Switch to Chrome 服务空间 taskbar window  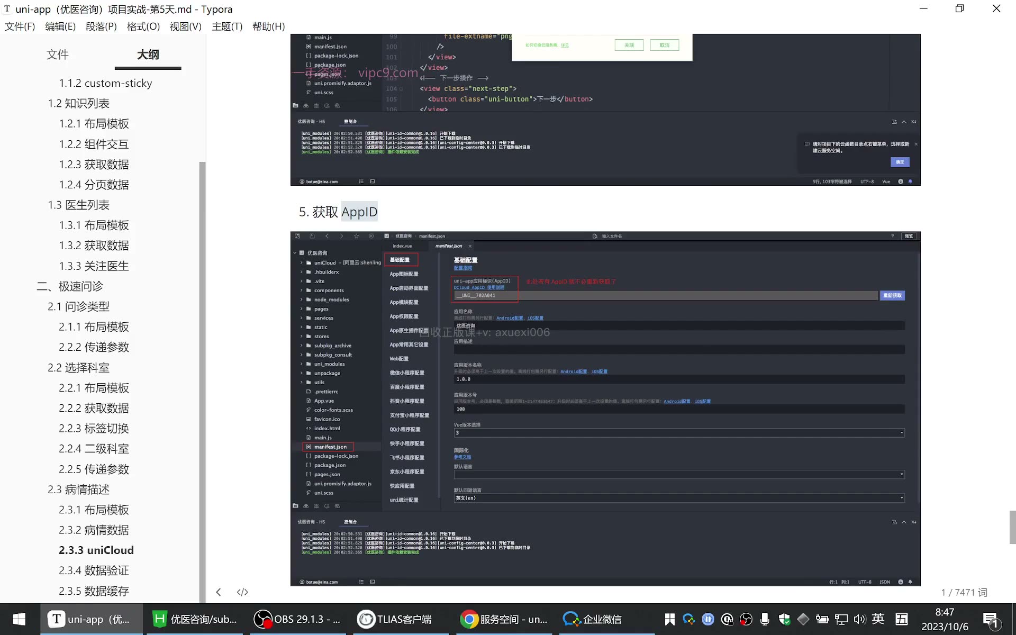pos(503,619)
